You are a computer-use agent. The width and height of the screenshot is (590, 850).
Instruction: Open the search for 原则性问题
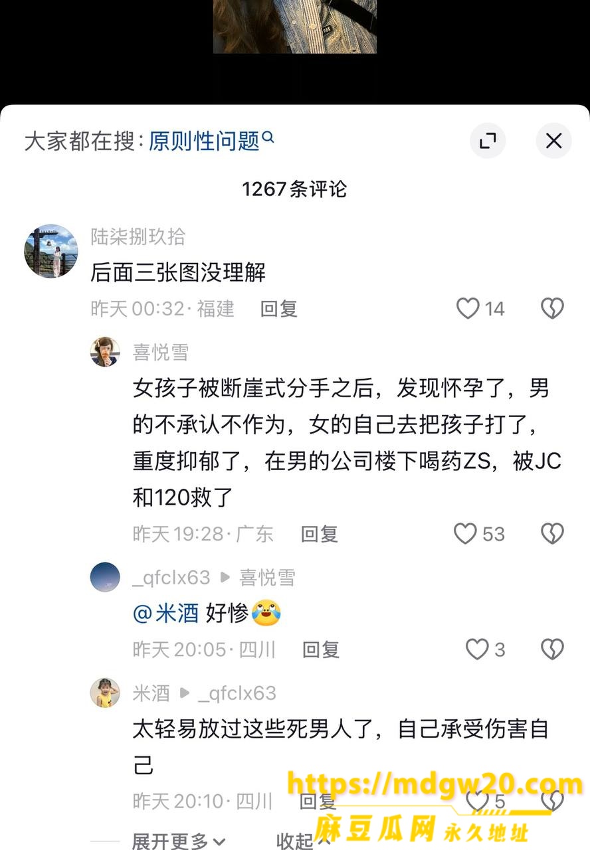211,141
